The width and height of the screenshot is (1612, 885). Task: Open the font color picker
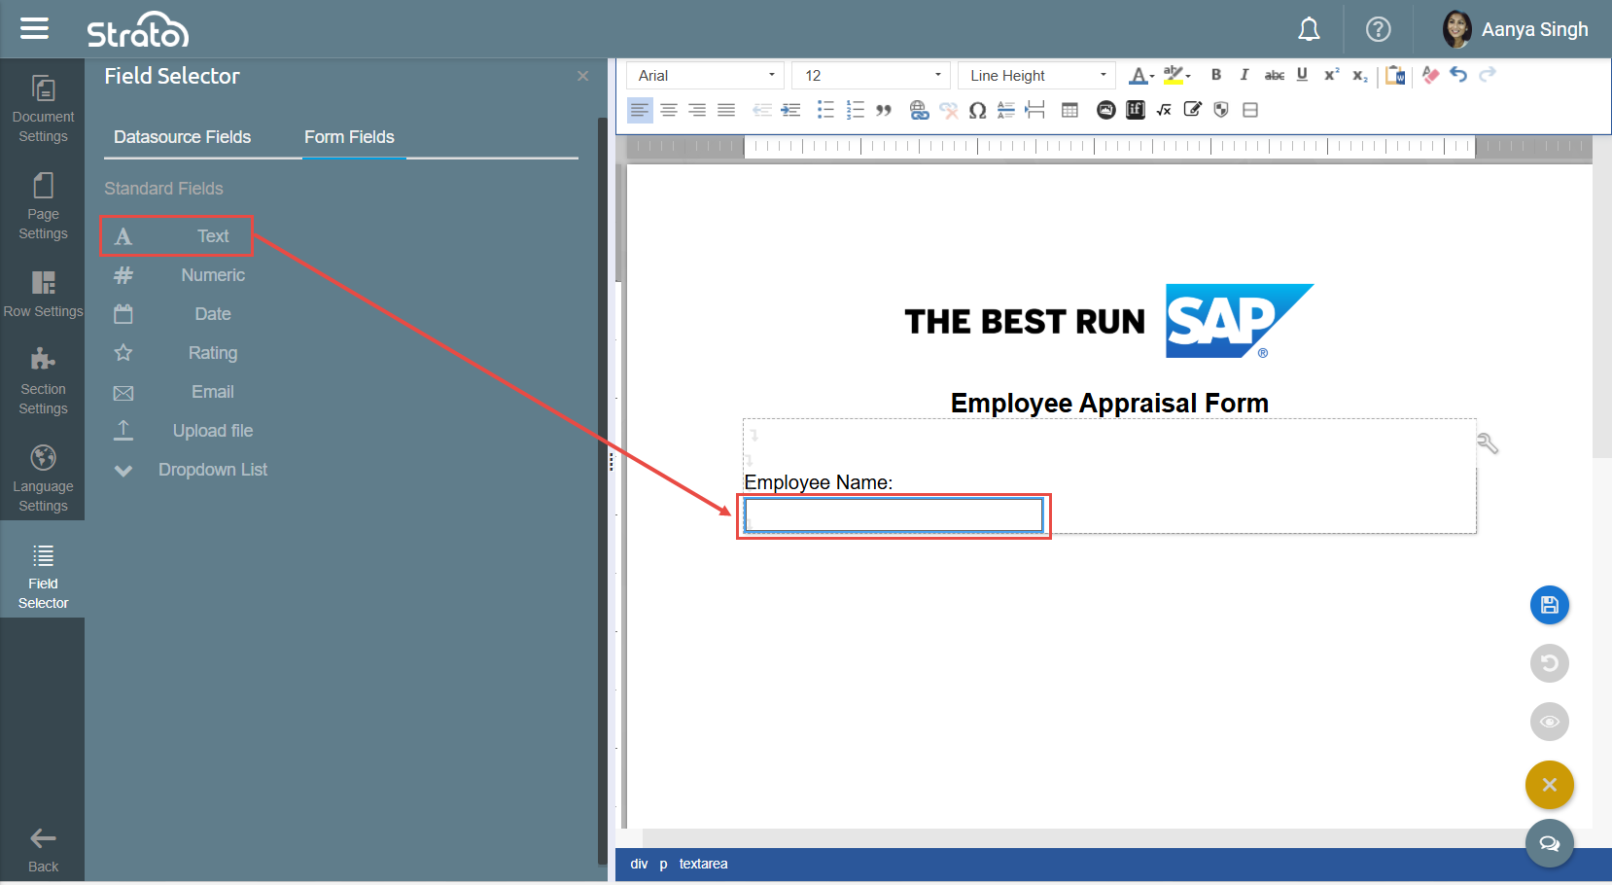point(1139,76)
